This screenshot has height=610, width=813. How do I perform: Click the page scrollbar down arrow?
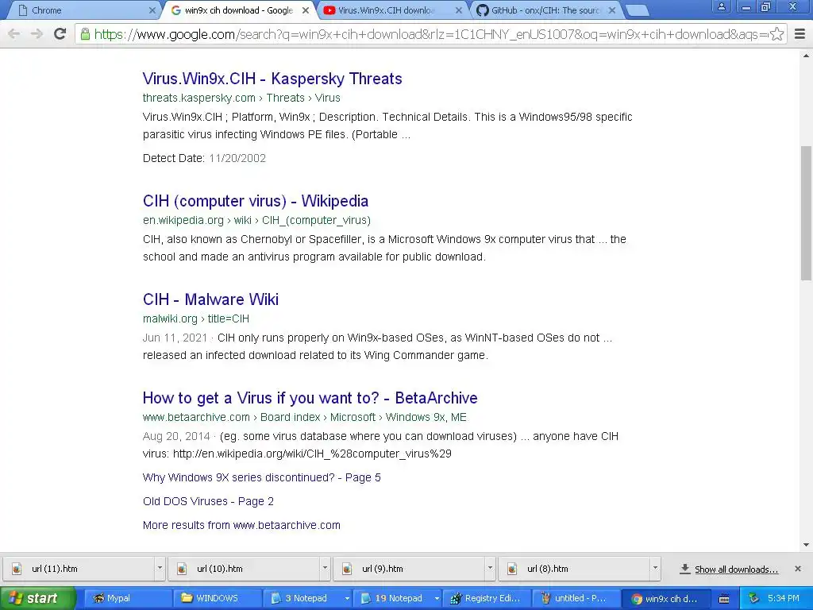coord(807,545)
